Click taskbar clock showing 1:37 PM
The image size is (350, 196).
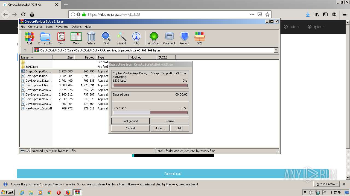[336, 192]
